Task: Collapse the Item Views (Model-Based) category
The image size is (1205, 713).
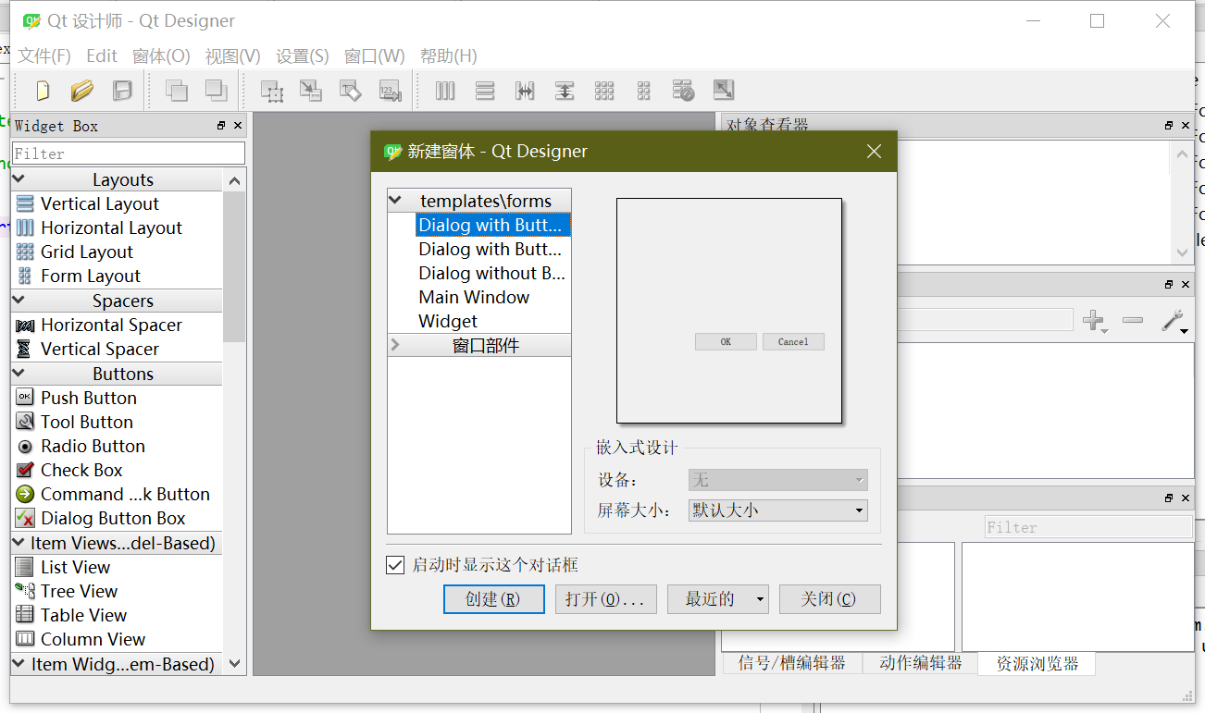Action: click(x=19, y=543)
